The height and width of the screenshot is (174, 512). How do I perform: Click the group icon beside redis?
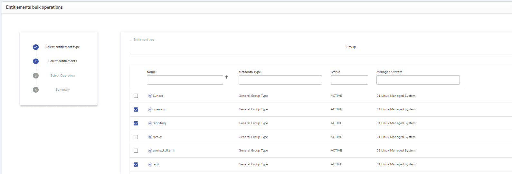(150, 164)
